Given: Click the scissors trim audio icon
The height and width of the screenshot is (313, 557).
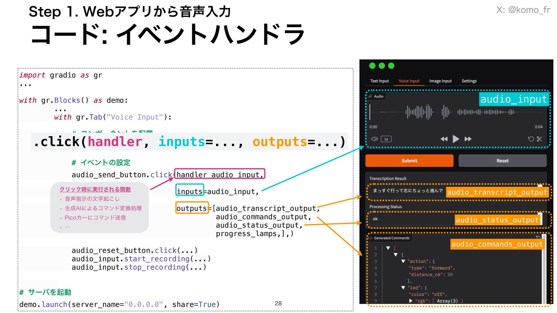Looking at the screenshot, I should pyautogui.click(x=539, y=139).
